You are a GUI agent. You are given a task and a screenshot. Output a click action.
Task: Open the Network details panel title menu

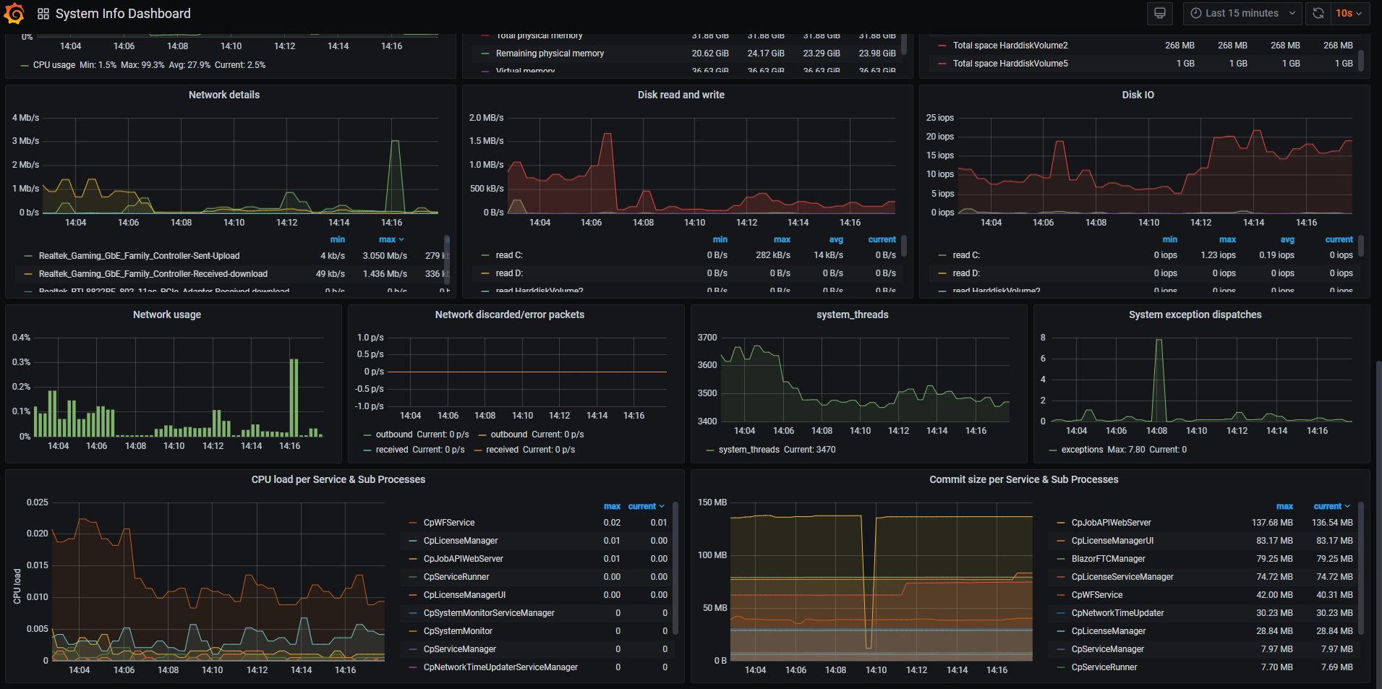(x=224, y=95)
